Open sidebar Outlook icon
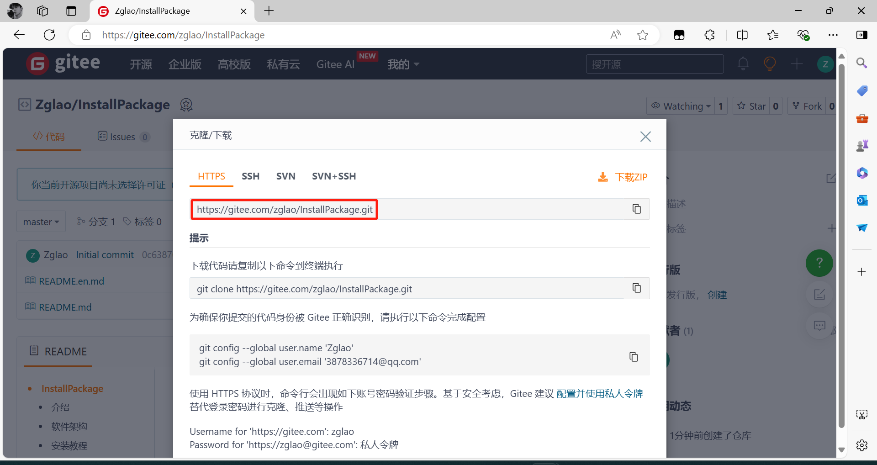The width and height of the screenshot is (877, 465). [862, 201]
